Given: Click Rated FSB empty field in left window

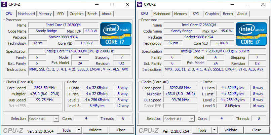Looking at the screenshot, I should [x=45, y=106].
